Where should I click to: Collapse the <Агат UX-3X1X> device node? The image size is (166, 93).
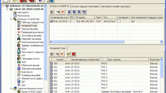pos(7,9)
